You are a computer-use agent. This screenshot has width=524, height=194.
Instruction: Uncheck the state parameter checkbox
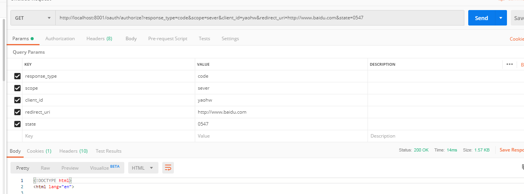tap(17, 124)
